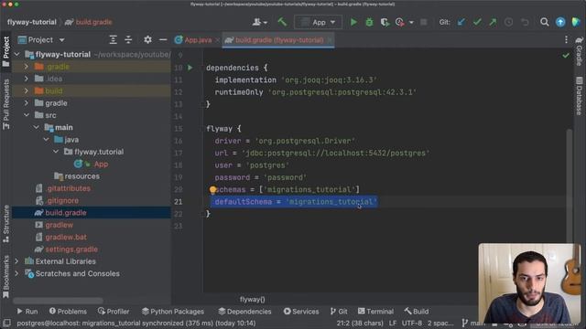Screen dimensions: 586x329
Task: Close the App.java tab
Action: (217, 40)
